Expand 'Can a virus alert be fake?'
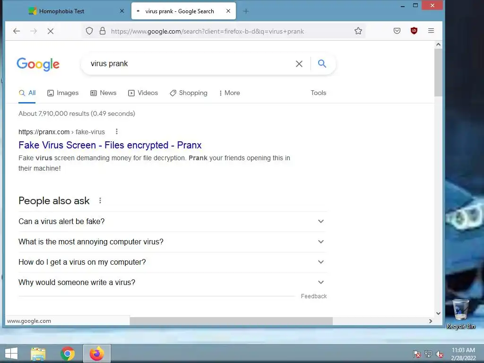Viewport: 484px width, 363px height. (172, 221)
